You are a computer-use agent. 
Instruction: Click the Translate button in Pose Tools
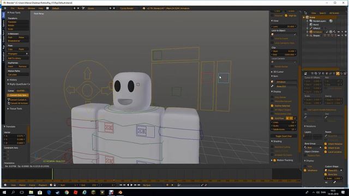coord(18,22)
